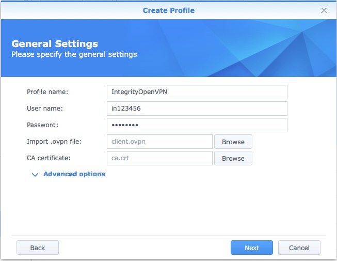Select the Password input box
The image size is (337, 261).
[x=196, y=125]
